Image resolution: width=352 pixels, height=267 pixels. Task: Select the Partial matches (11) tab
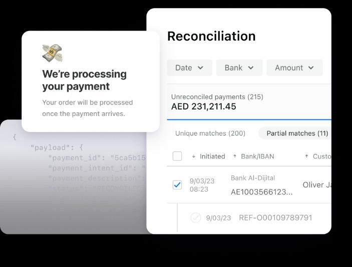pyautogui.click(x=297, y=133)
